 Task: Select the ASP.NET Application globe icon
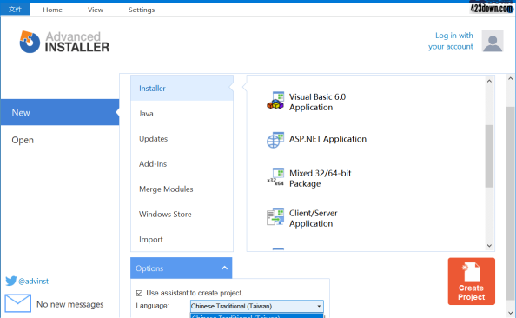(275, 140)
